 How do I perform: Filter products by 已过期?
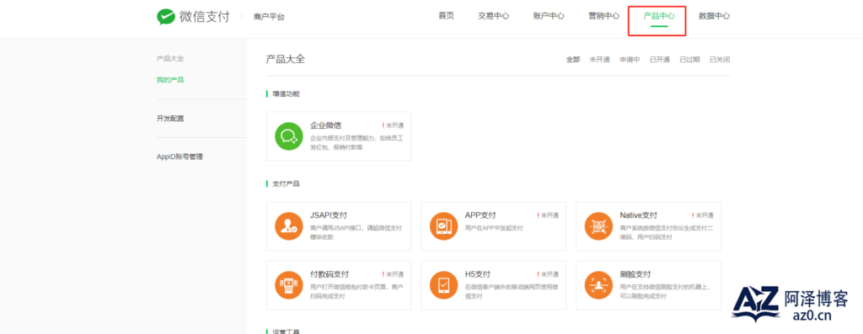(x=689, y=60)
